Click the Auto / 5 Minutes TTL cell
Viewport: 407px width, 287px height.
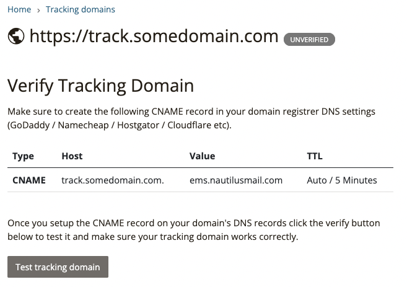coord(341,180)
